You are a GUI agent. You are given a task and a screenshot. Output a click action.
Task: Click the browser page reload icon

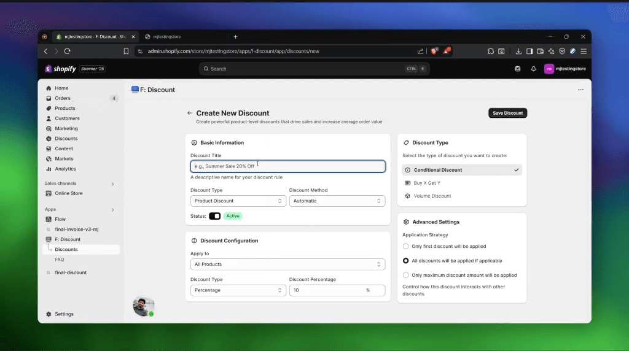pyautogui.click(x=68, y=52)
